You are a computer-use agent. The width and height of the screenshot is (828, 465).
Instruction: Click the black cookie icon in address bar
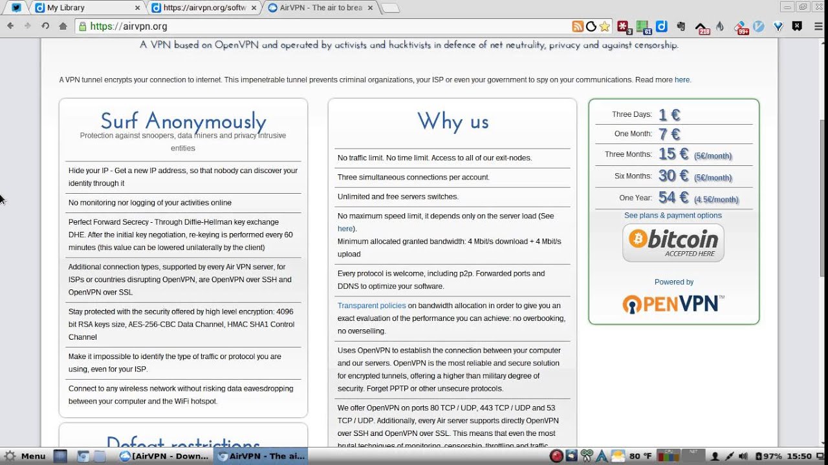591,26
